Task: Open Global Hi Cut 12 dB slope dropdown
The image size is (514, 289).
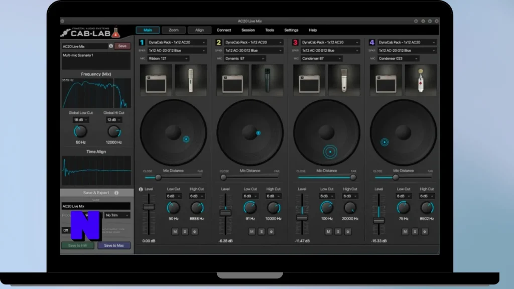Action: click(x=114, y=120)
